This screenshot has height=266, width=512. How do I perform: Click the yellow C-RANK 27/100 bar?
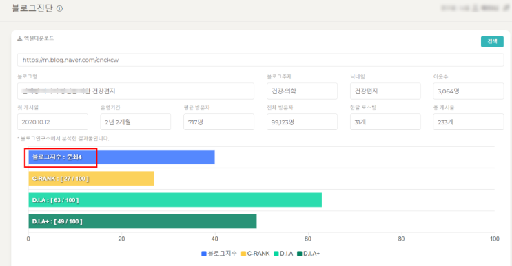[x=91, y=179]
